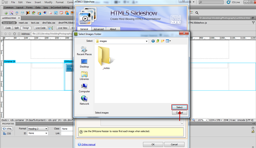The image size is (256, 148).
Task: Click Cancel in HTML5 Slideshow dialog
Action: [x=174, y=144]
